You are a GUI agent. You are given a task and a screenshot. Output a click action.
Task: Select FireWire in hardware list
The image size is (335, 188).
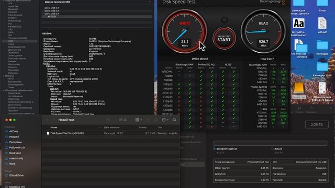13,18
